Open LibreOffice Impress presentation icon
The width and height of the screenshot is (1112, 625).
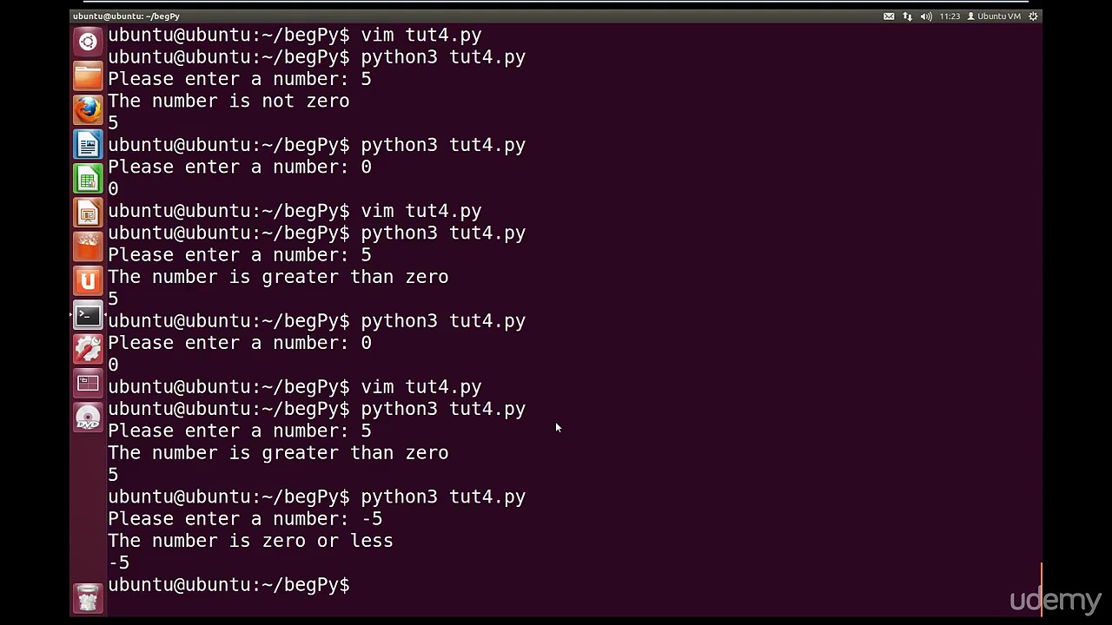point(88,213)
